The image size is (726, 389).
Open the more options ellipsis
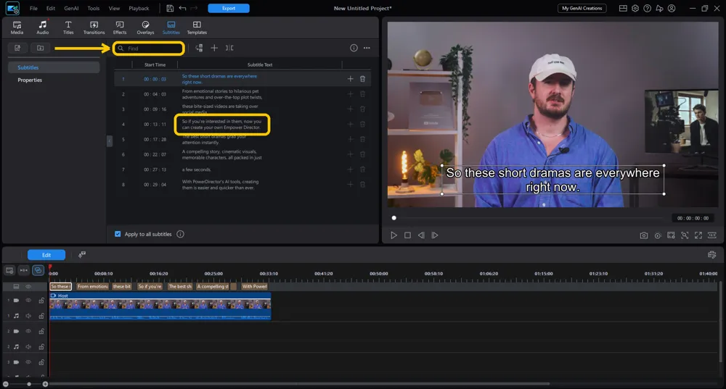[367, 48]
